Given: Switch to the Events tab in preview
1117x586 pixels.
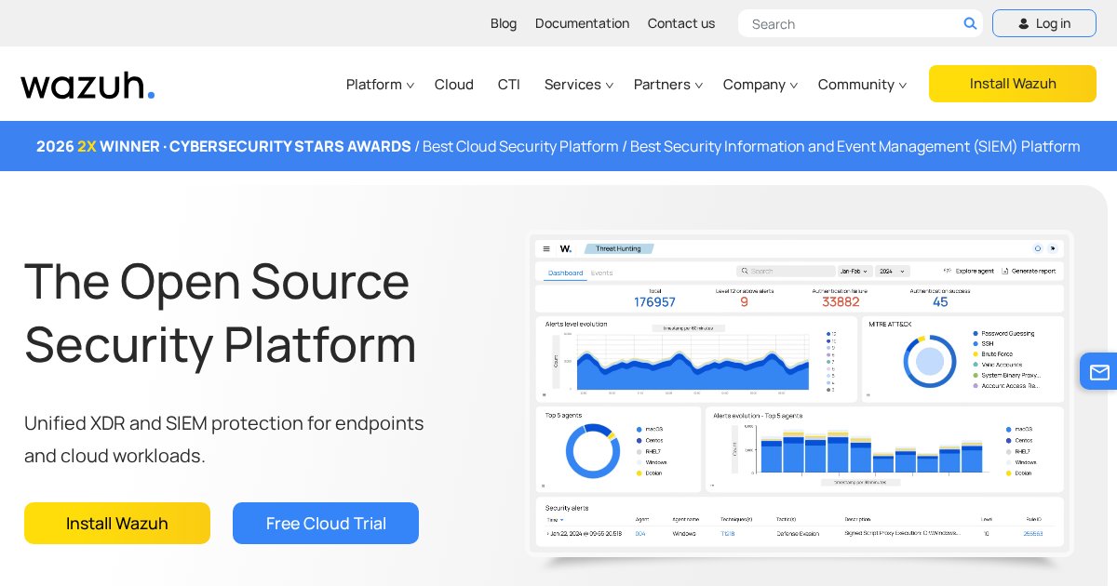Looking at the screenshot, I should pos(601,273).
